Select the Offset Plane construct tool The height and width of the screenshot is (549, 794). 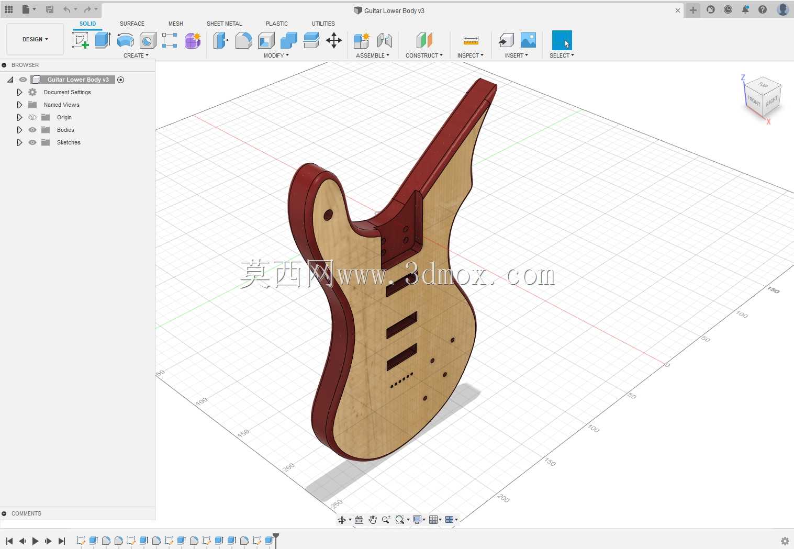(424, 40)
